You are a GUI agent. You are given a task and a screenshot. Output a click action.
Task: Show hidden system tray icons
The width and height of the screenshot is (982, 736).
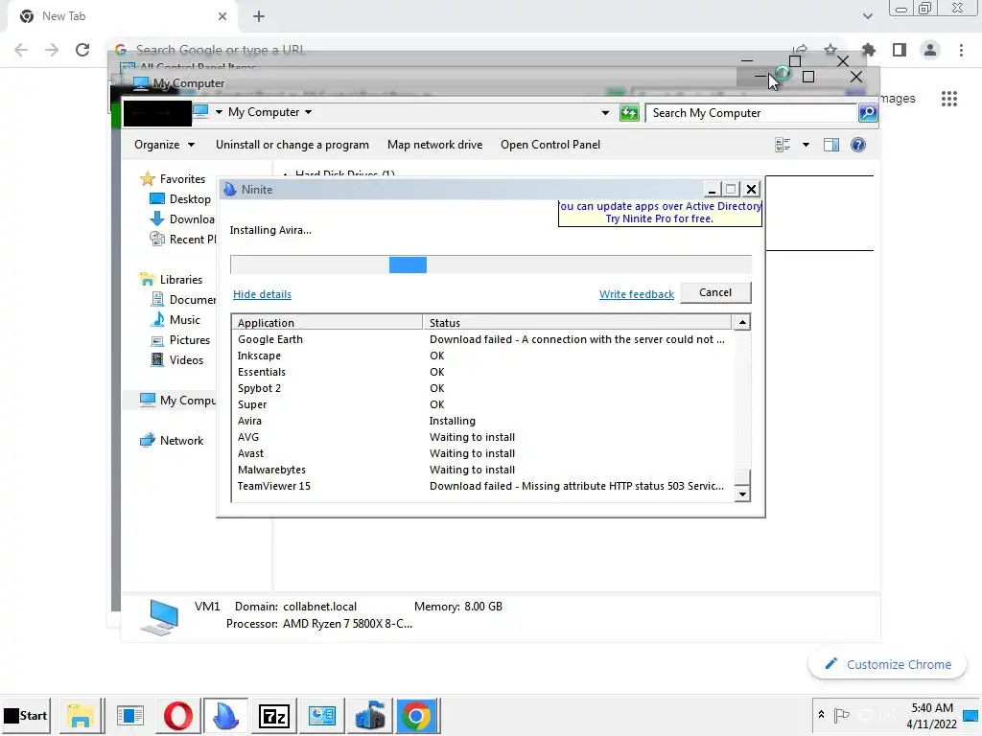821,715
